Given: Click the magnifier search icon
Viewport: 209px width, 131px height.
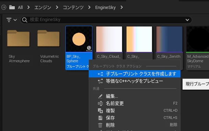Looking at the screenshot, I should 25,20.
